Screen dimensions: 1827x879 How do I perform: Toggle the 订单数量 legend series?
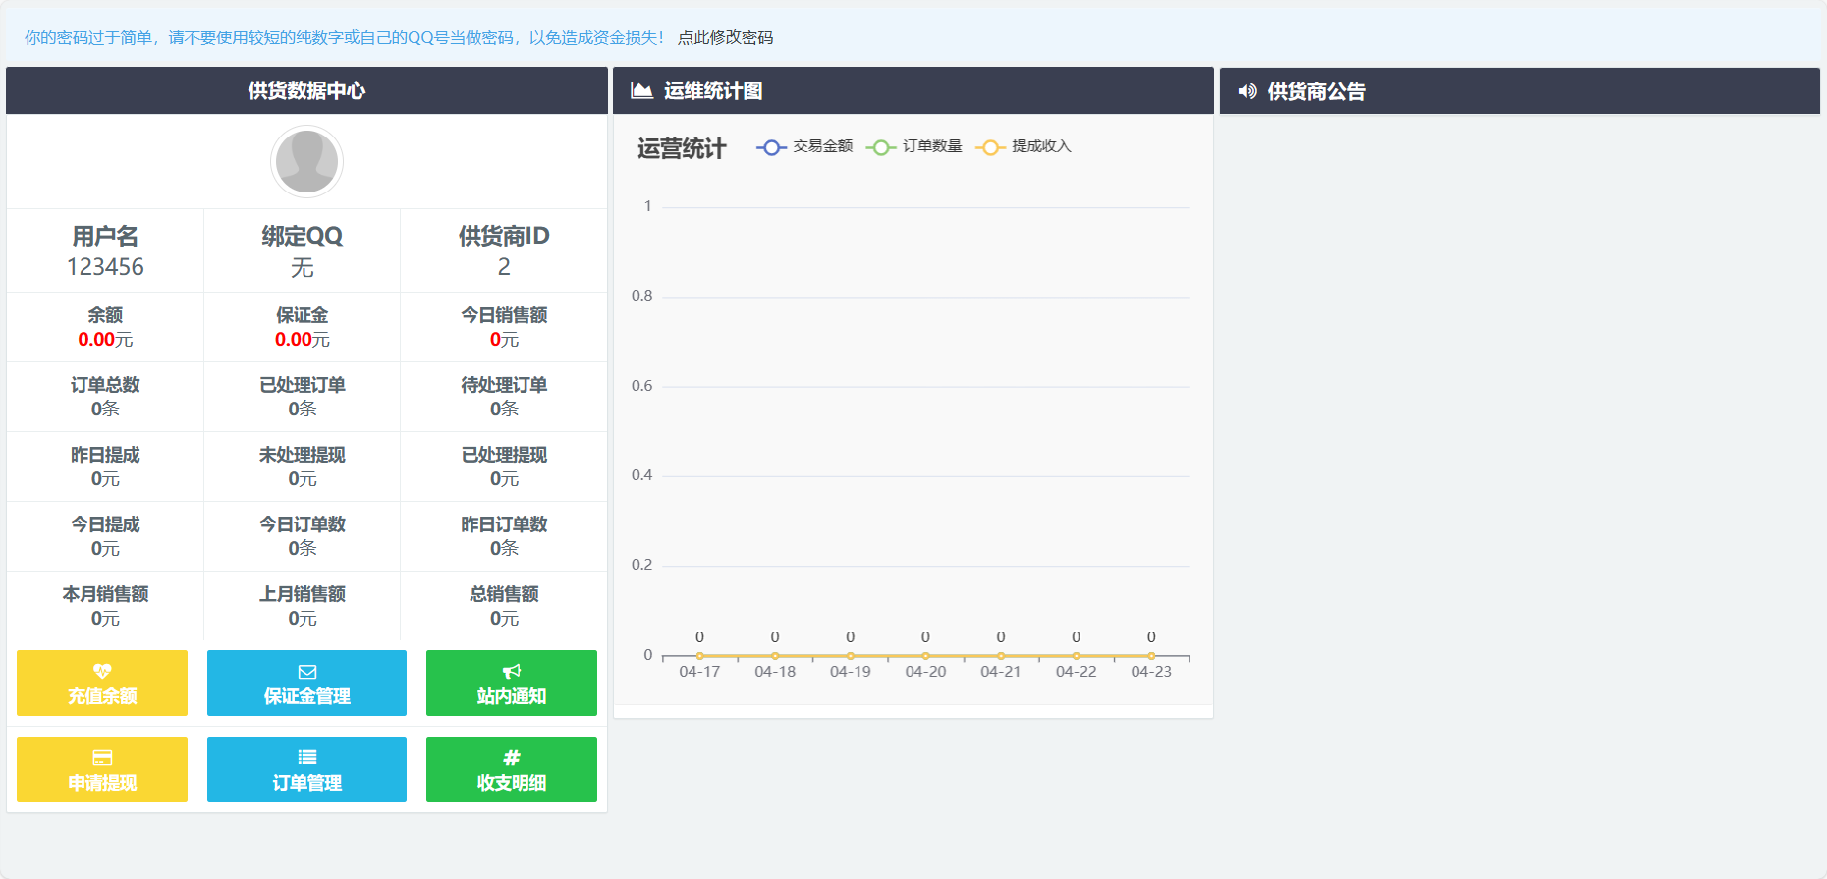(913, 146)
